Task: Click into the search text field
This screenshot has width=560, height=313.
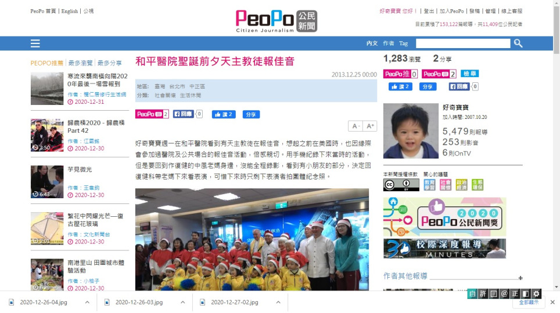Action: 463,43
